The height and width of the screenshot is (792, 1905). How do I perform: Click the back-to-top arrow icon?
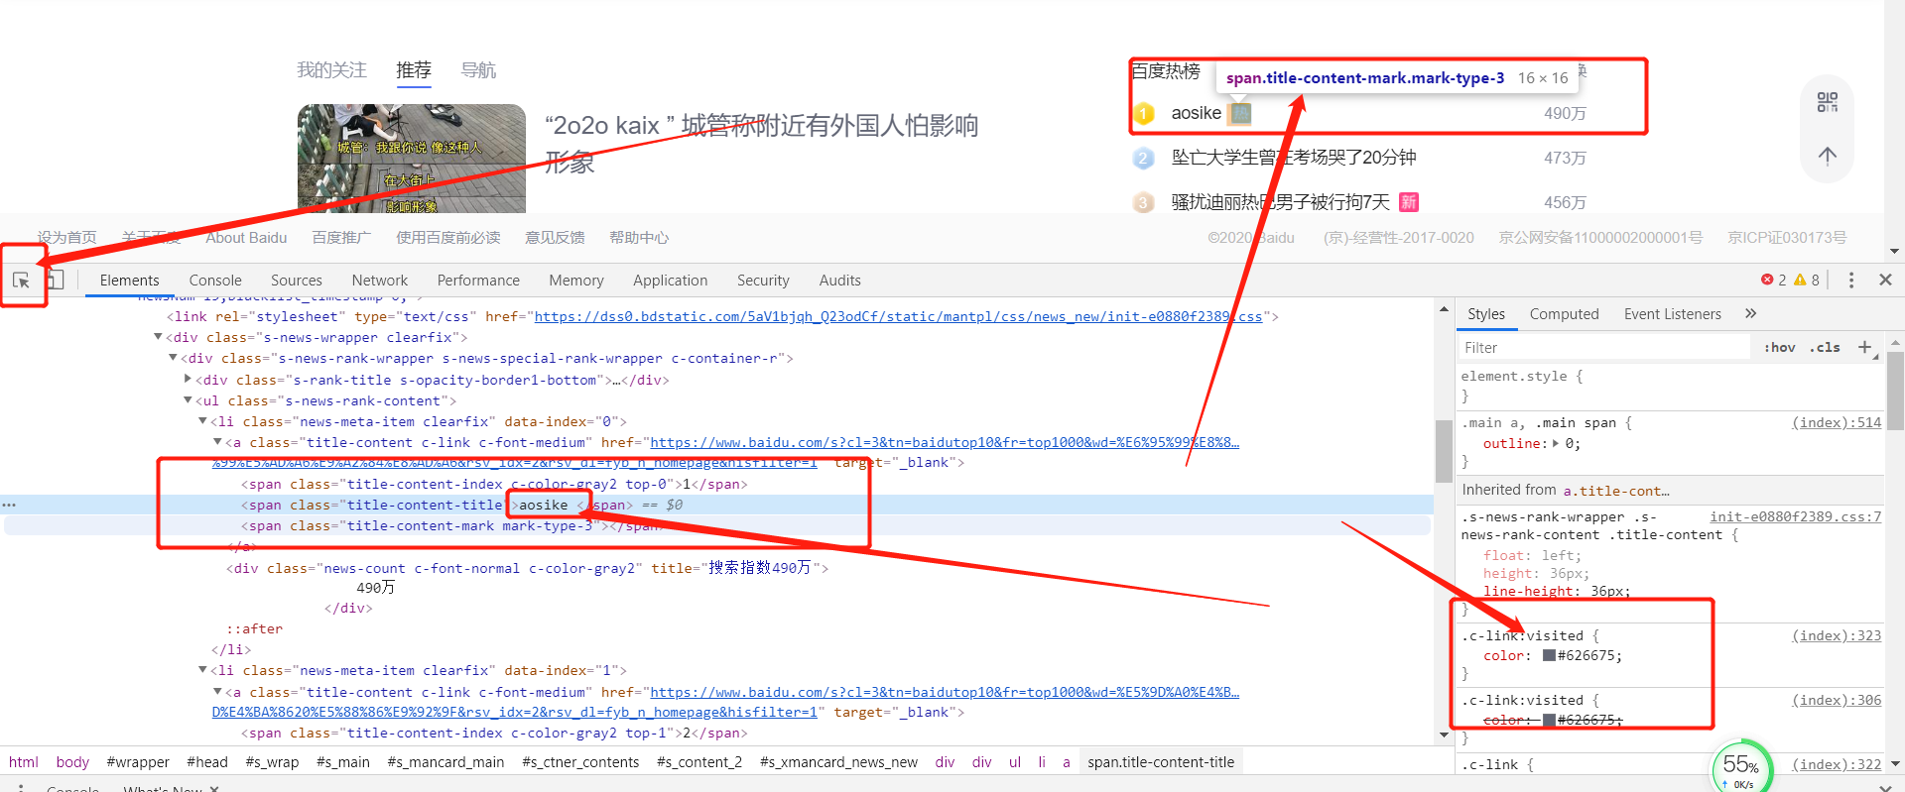tap(1827, 155)
